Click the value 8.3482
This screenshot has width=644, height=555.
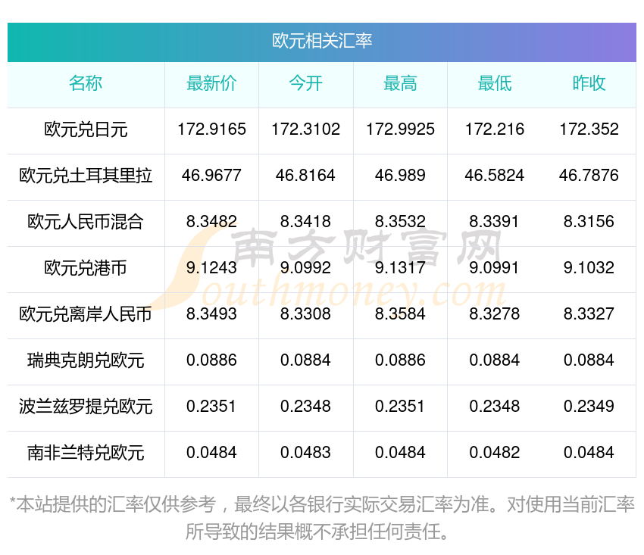click(x=211, y=222)
